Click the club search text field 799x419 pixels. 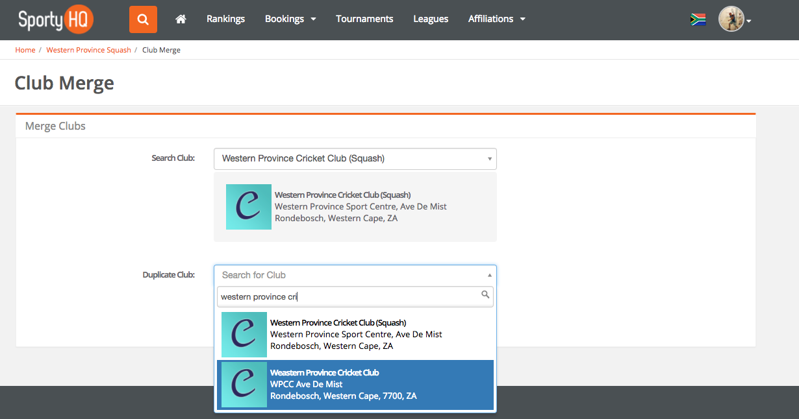tap(355, 297)
